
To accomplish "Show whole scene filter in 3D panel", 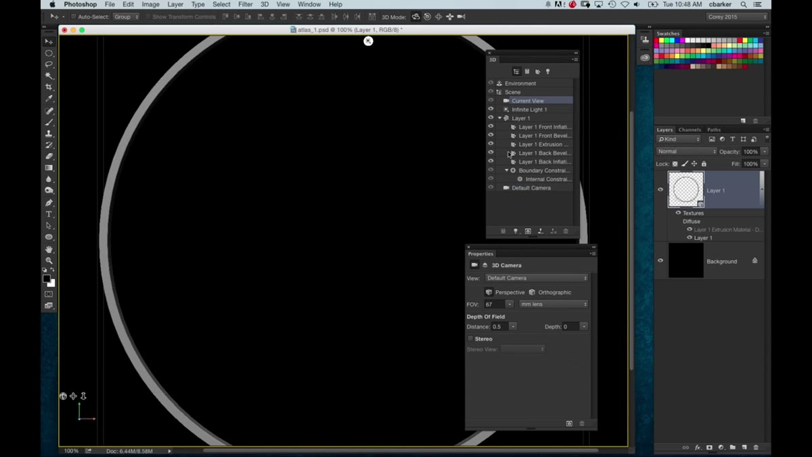I will 516,72.
